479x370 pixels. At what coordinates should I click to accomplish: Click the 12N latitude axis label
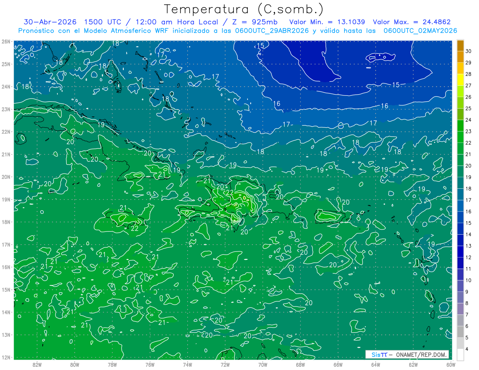6,357
